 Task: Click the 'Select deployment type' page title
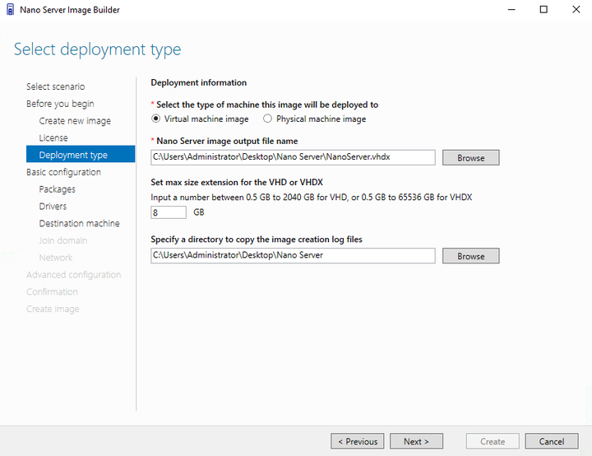pyautogui.click(x=97, y=49)
